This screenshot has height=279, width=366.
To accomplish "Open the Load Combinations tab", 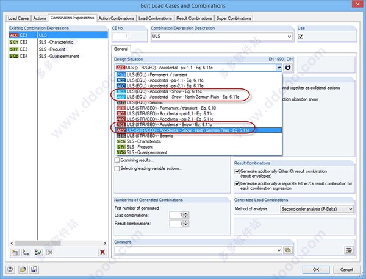I will click(x=155, y=18).
